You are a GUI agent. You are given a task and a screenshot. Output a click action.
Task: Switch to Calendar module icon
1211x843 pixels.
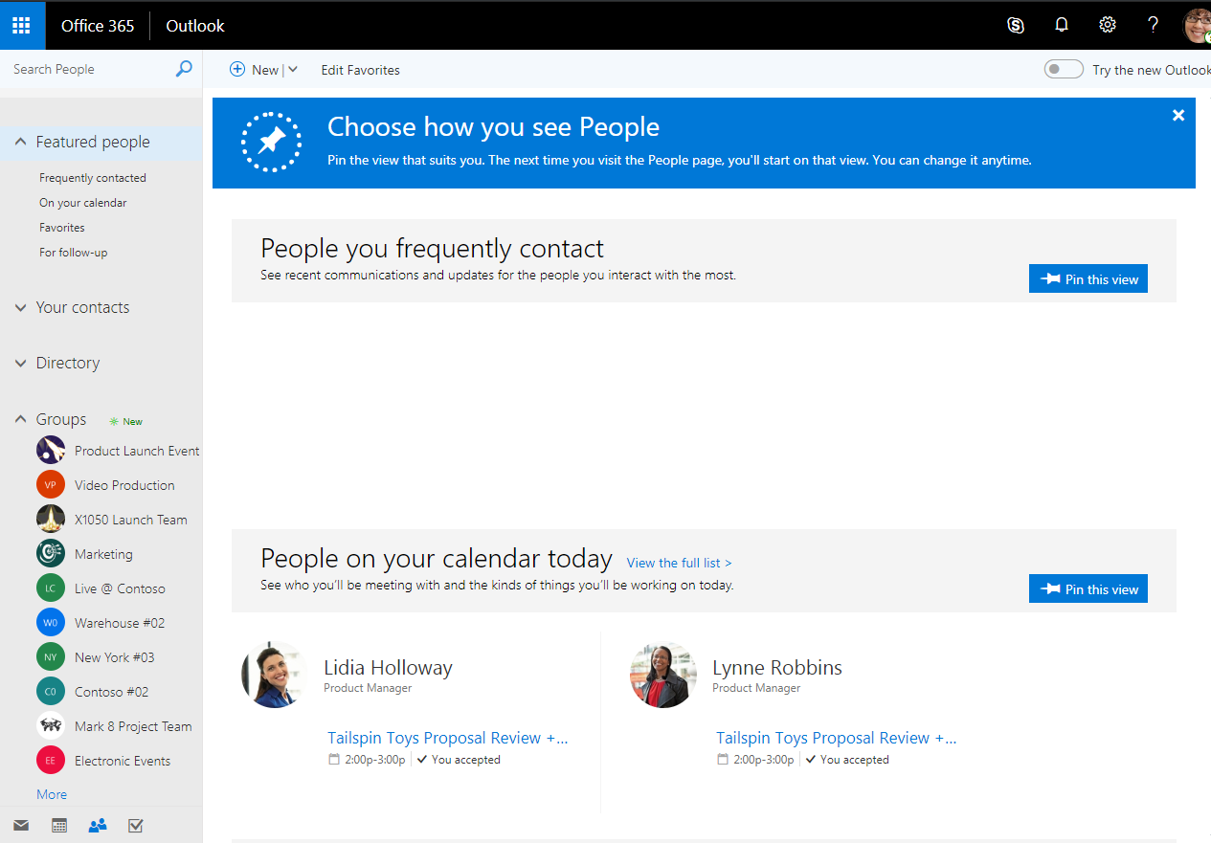click(x=59, y=825)
